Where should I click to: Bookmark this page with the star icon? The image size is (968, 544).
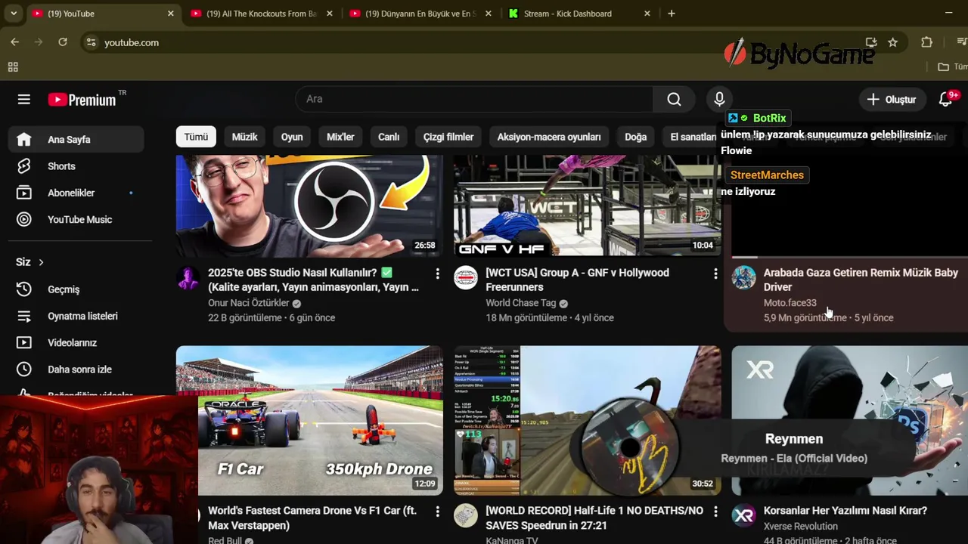coord(892,42)
